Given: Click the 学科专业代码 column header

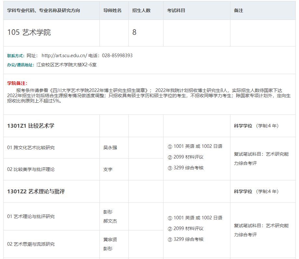Looking at the screenshot, I should [44, 10].
